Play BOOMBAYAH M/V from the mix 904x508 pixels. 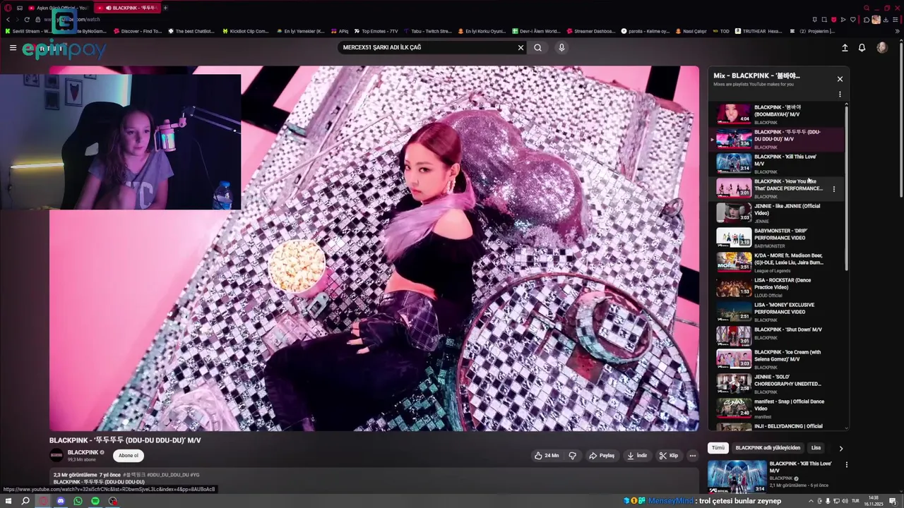(x=777, y=114)
